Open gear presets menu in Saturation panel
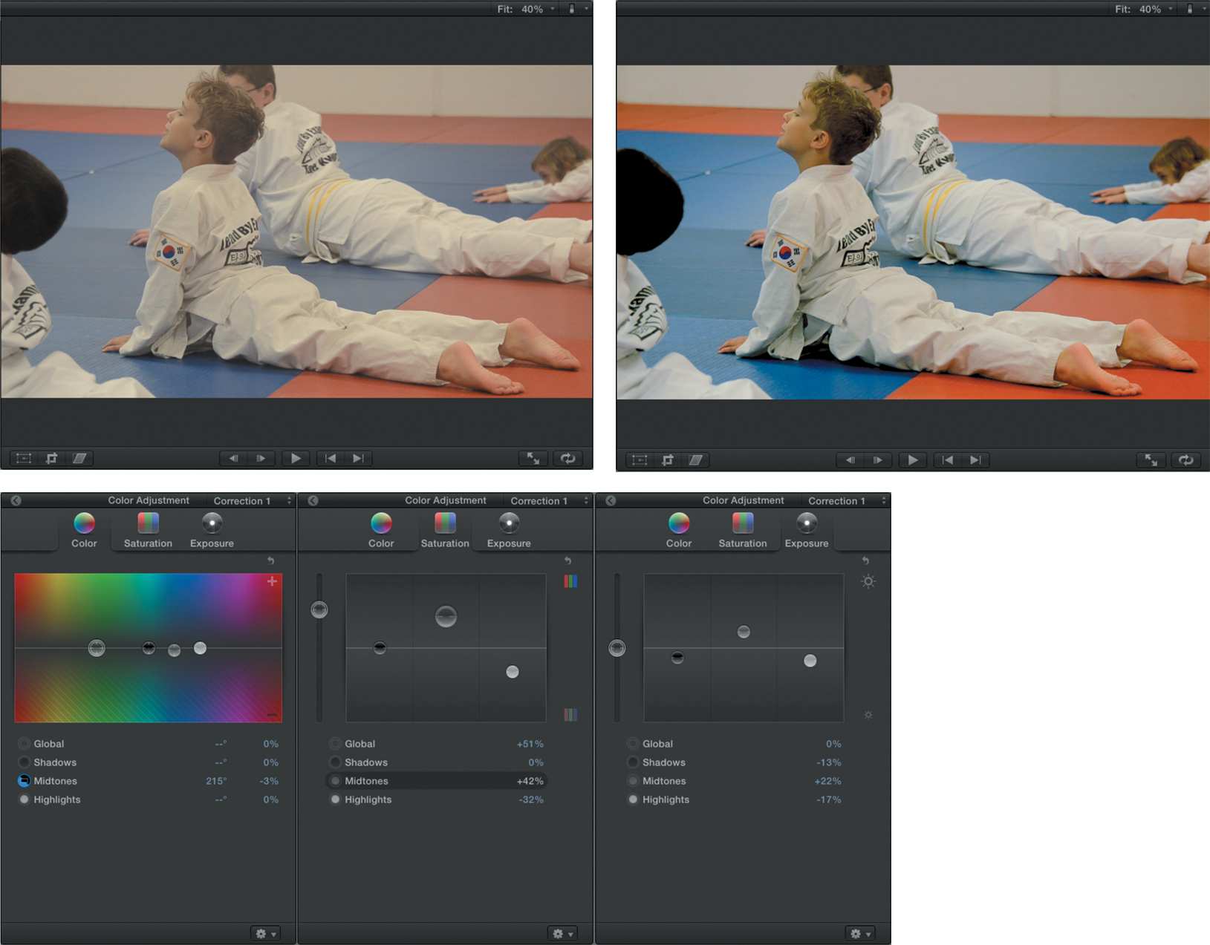Screen dimensions: 1210x945 [x=563, y=933]
